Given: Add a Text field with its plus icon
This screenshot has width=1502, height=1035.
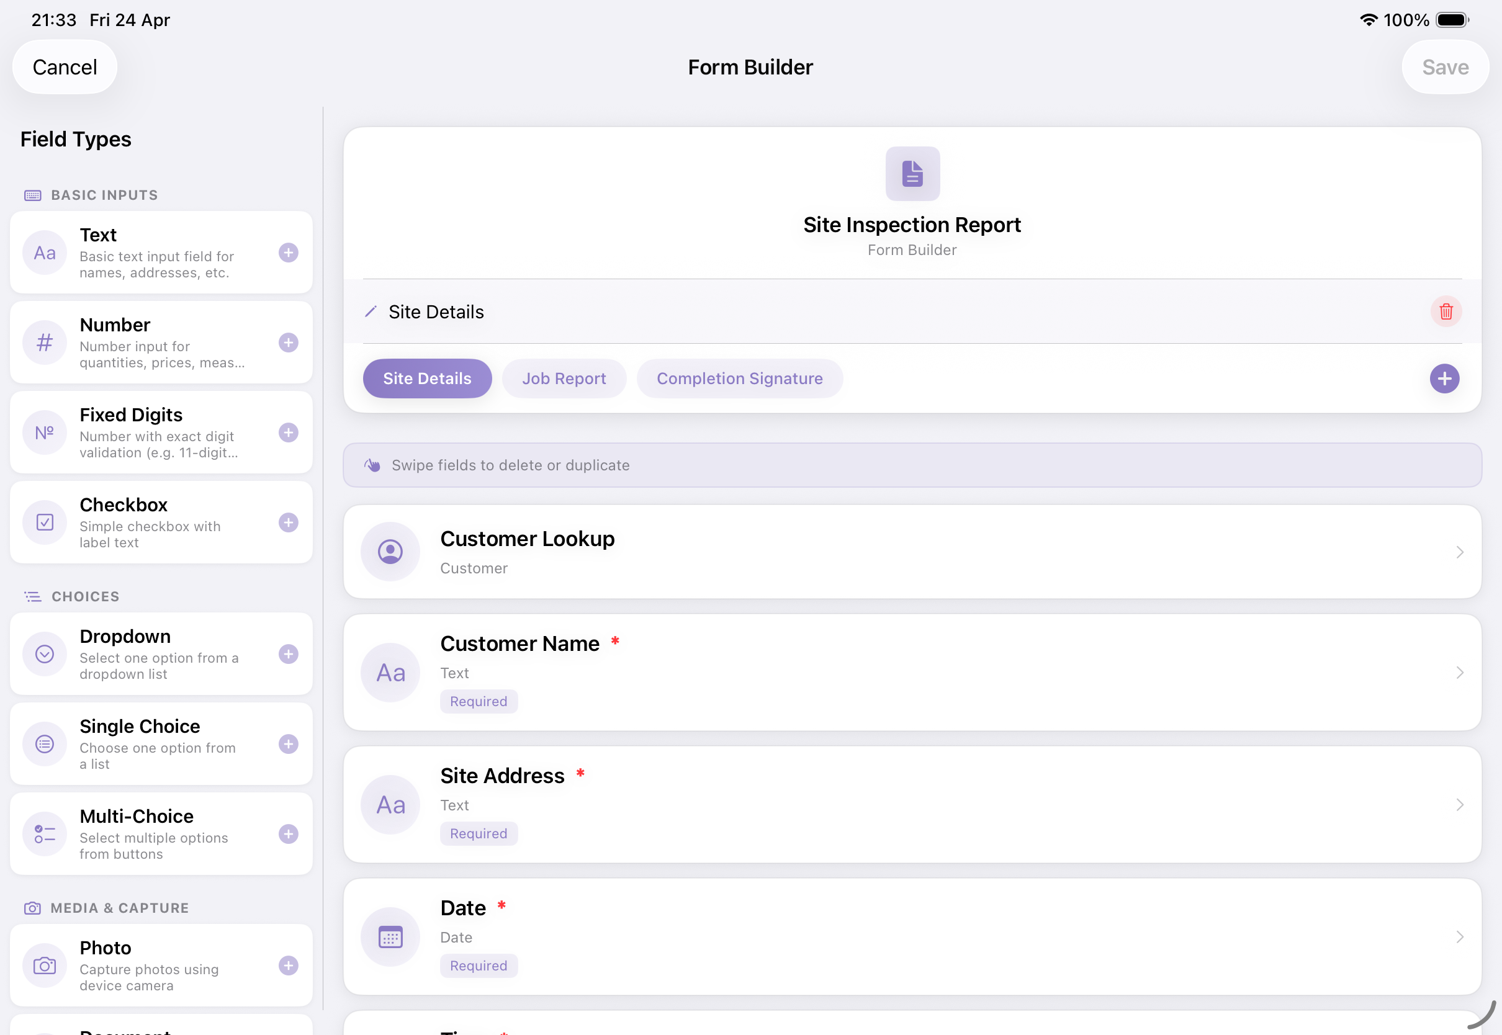Looking at the screenshot, I should pos(289,253).
